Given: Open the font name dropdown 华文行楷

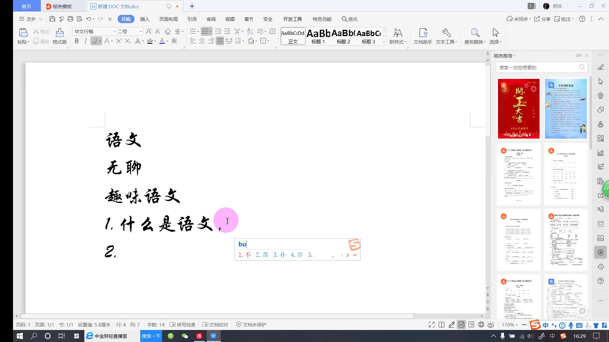Looking at the screenshot, I should pos(115,31).
